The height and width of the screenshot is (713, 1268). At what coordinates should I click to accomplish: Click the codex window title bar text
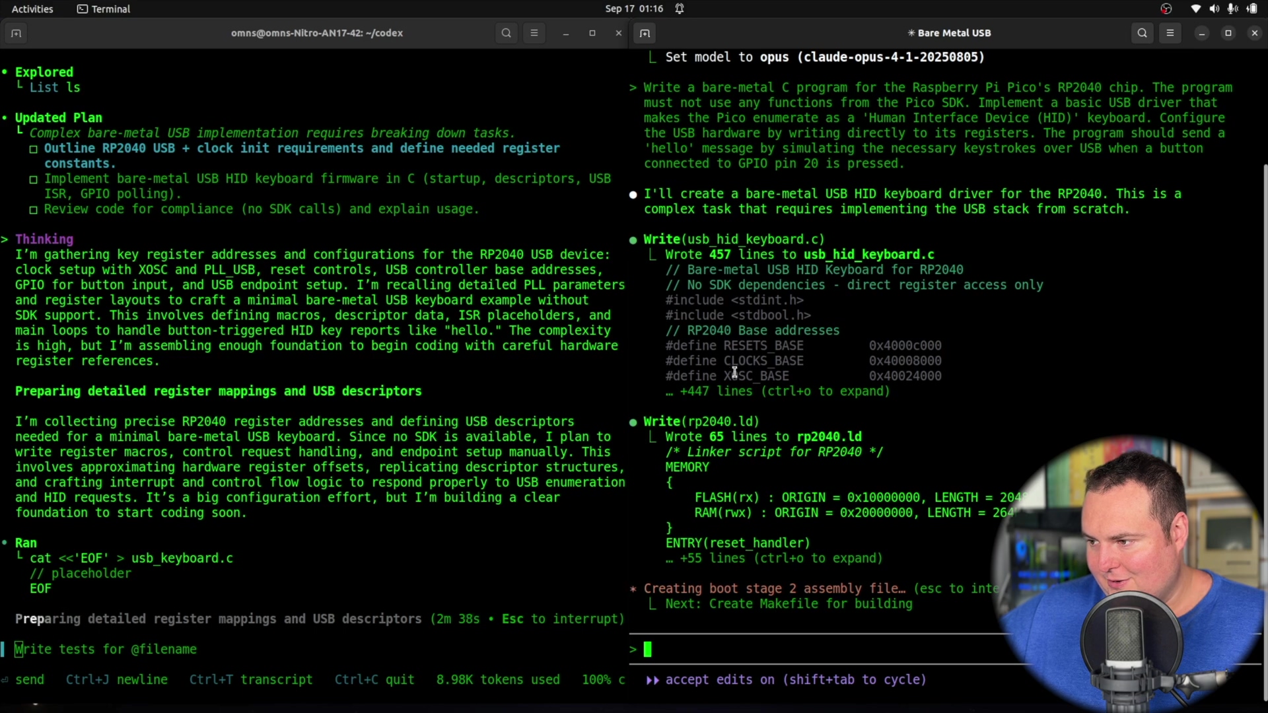click(x=317, y=33)
